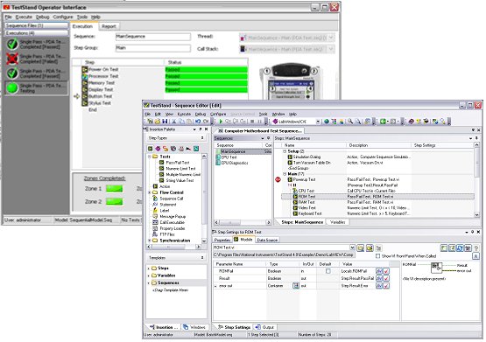Open the Thread dropdown in Operator Interface
This screenshot has height=342, width=486.
[331, 38]
